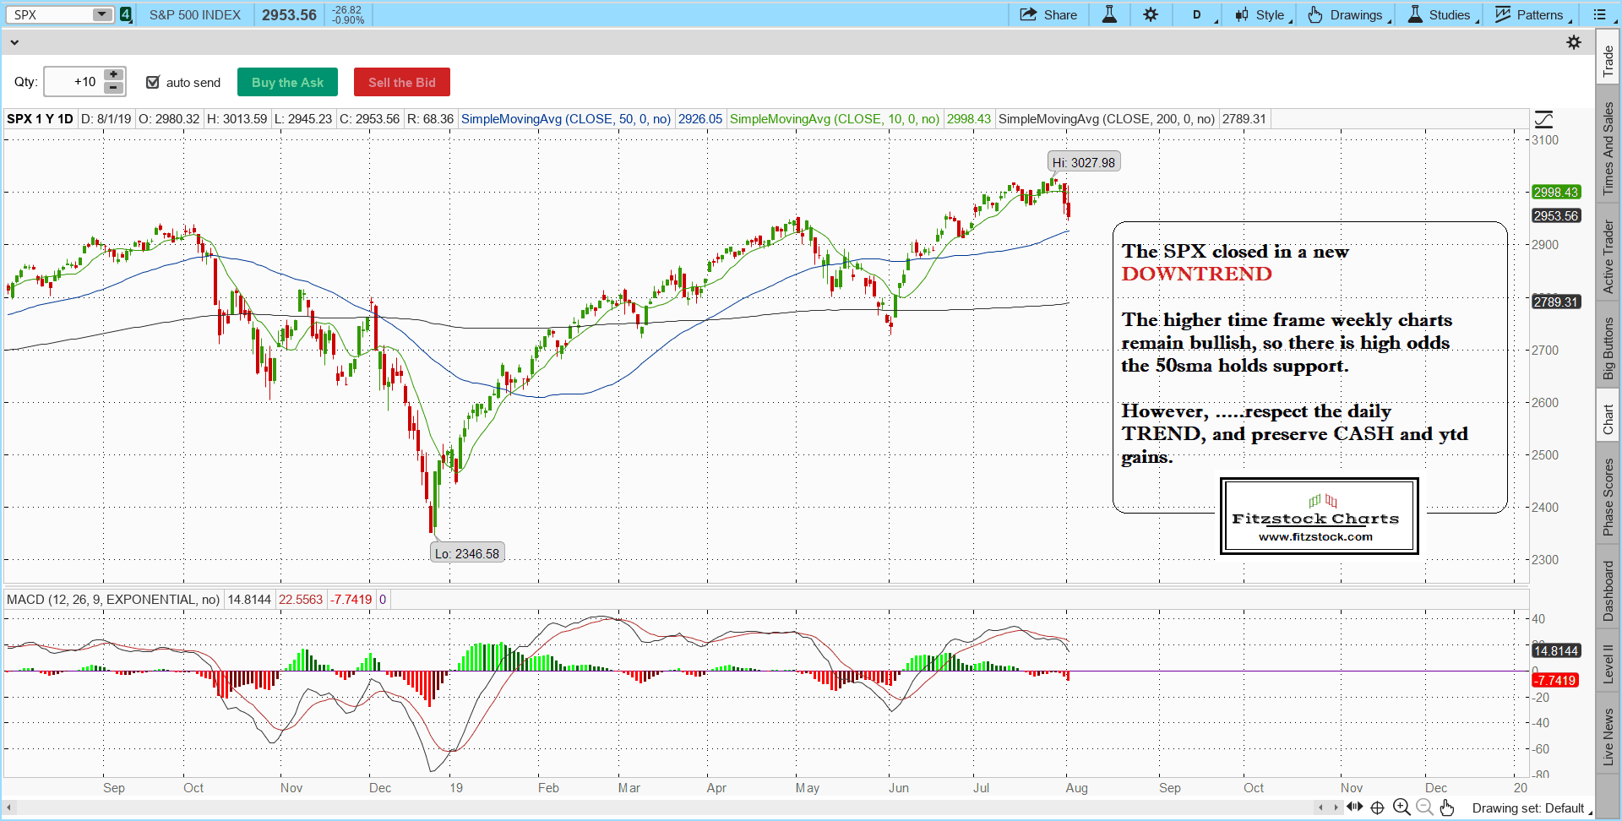Open the flask icon beside Share
Image resolution: width=1622 pixels, height=821 pixels.
pyautogui.click(x=1109, y=15)
